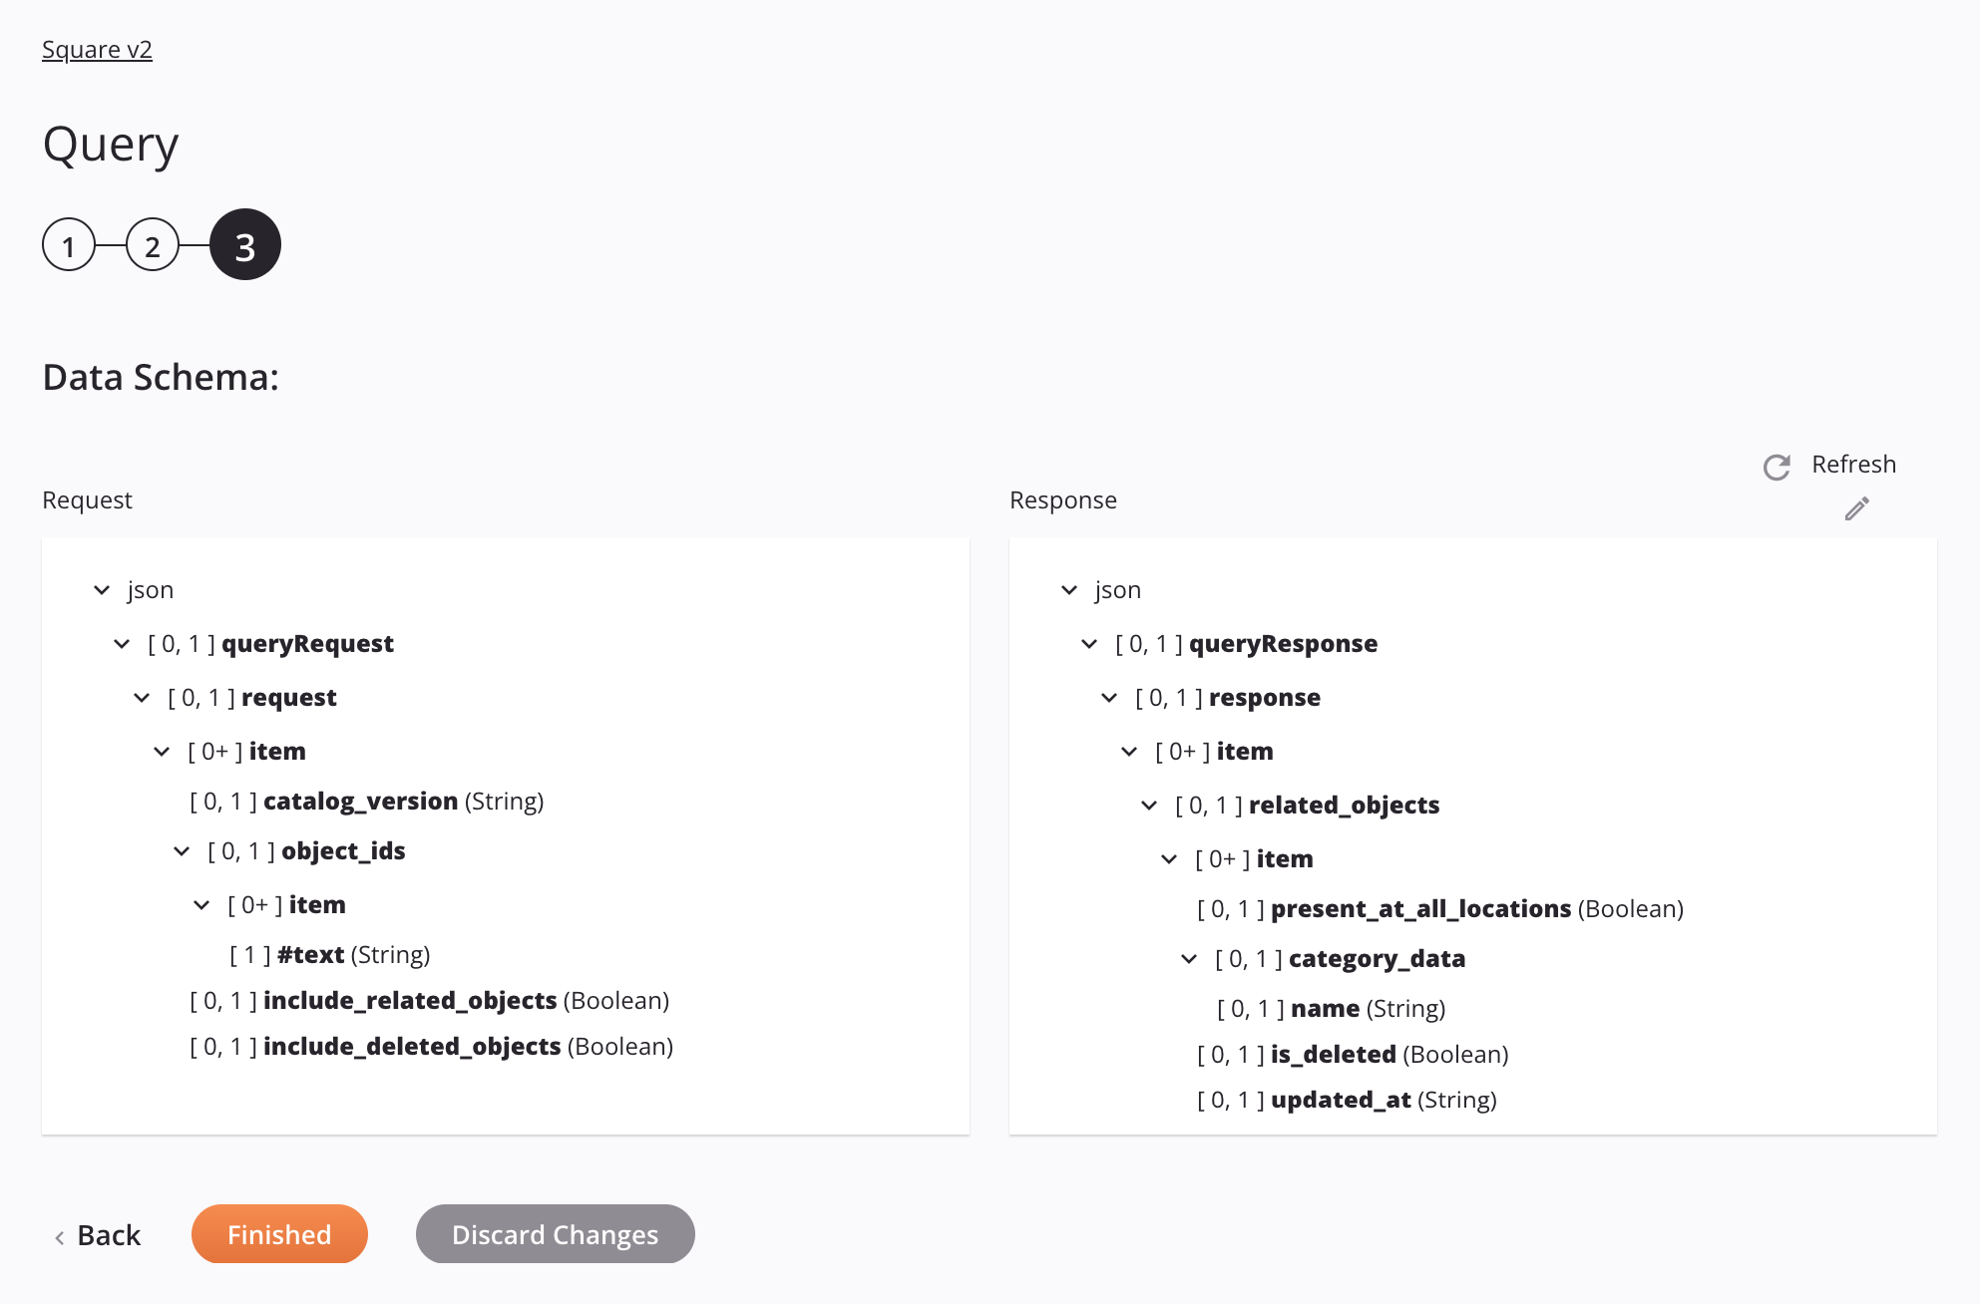
Task: Click pencil edit icon near Response panel
Action: click(1857, 506)
